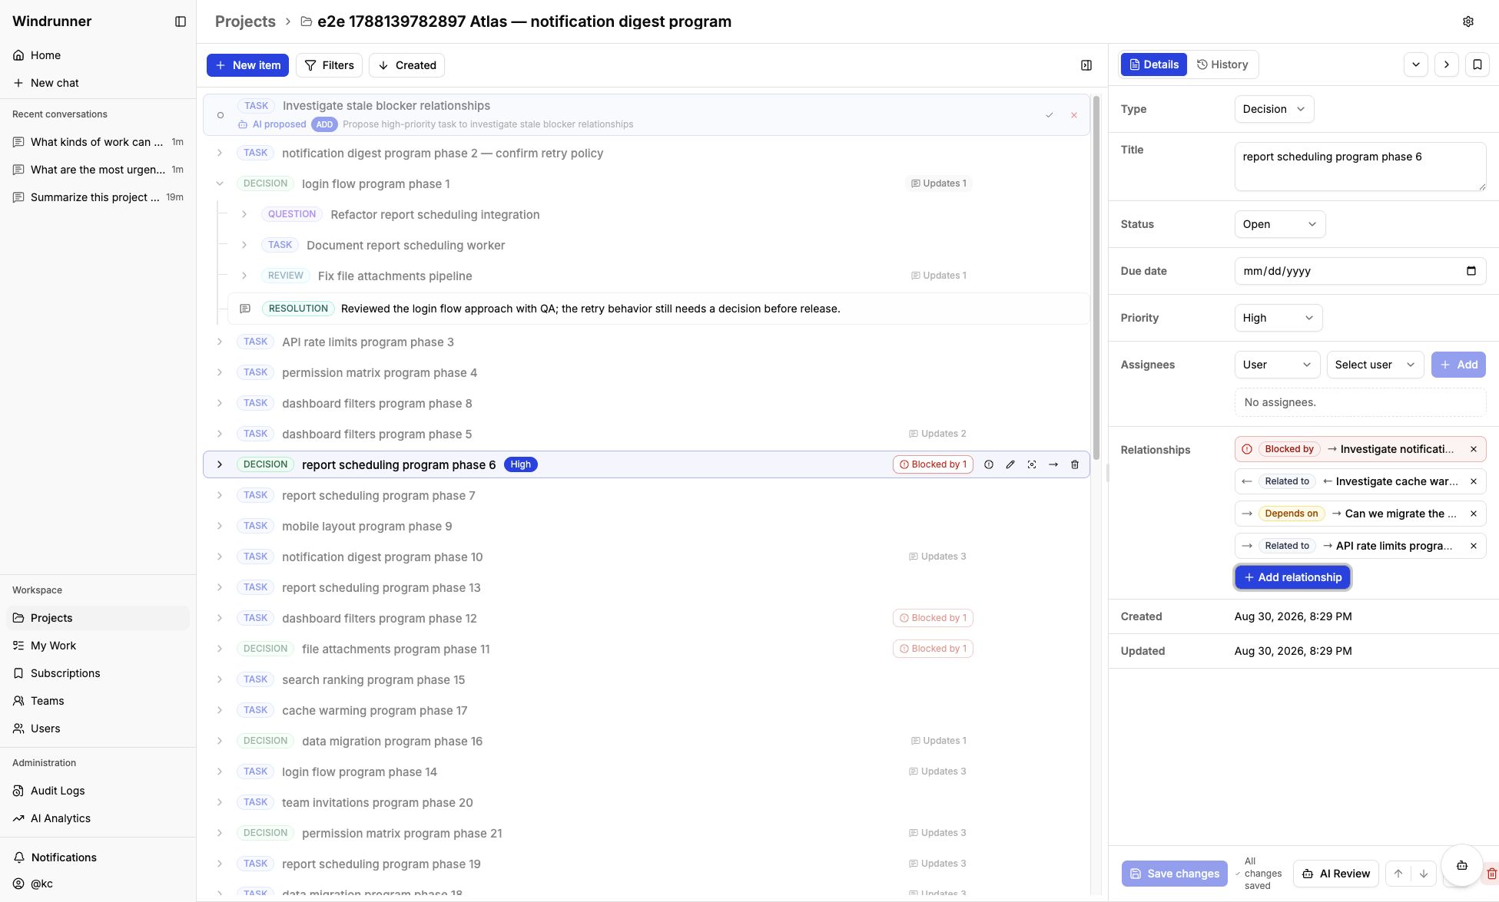
Task: Open Users in sidebar
Action: (98, 729)
